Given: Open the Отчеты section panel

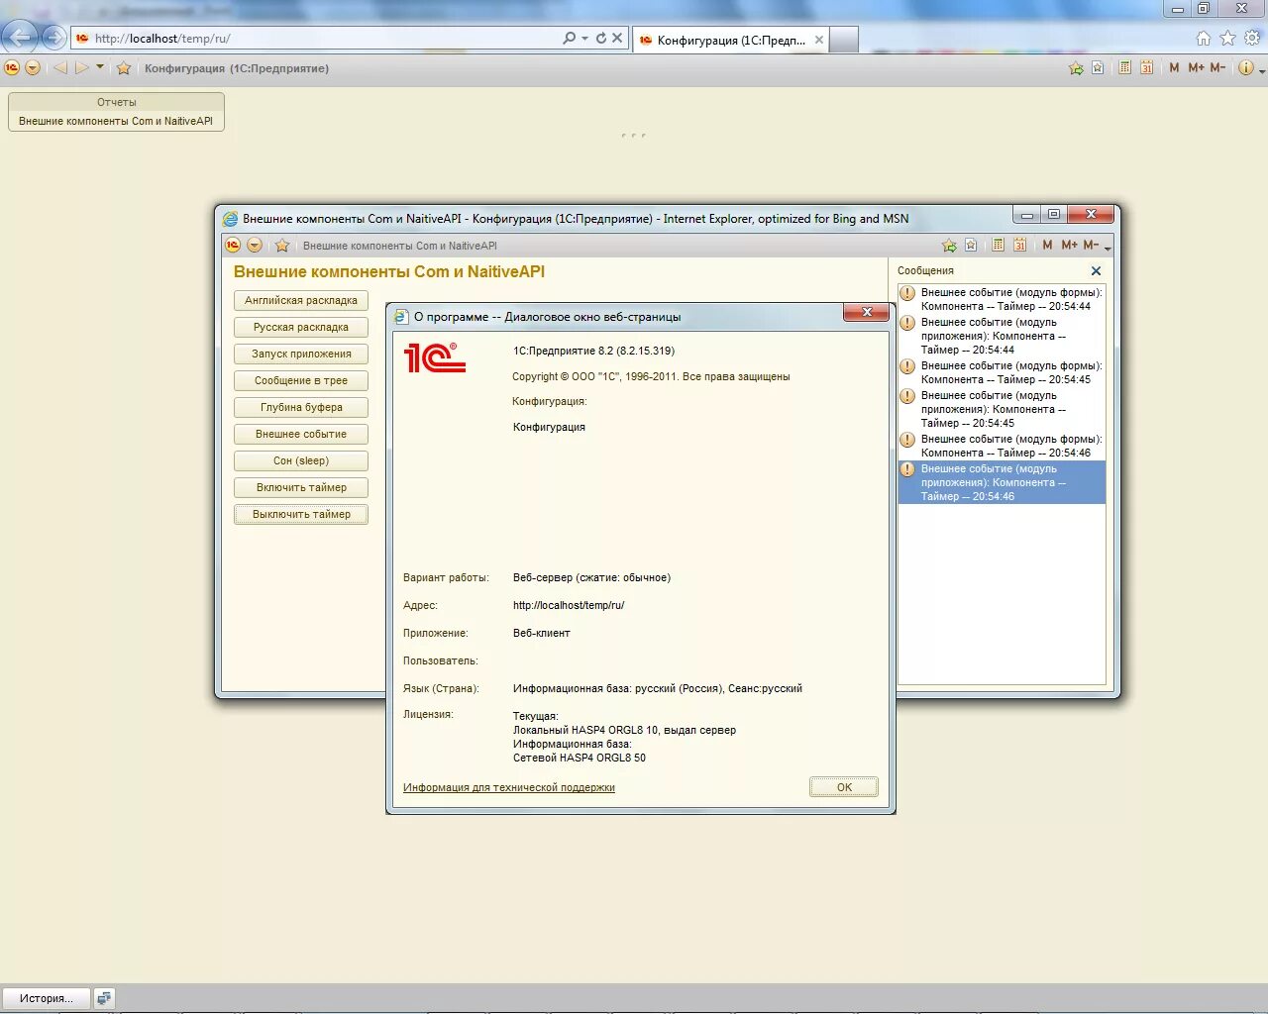Looking at the screenshot, I should 117,102.
